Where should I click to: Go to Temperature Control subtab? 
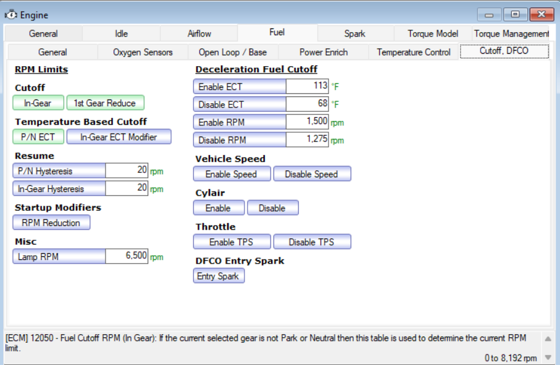pos(413,52)
